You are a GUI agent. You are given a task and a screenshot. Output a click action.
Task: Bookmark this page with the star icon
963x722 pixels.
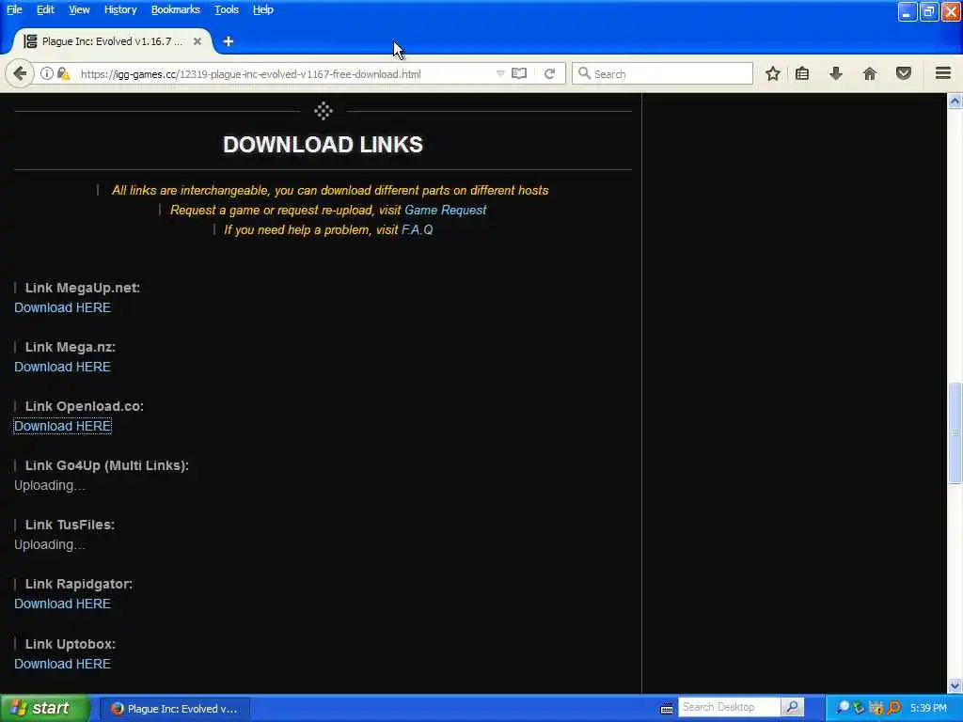(773, 73)
